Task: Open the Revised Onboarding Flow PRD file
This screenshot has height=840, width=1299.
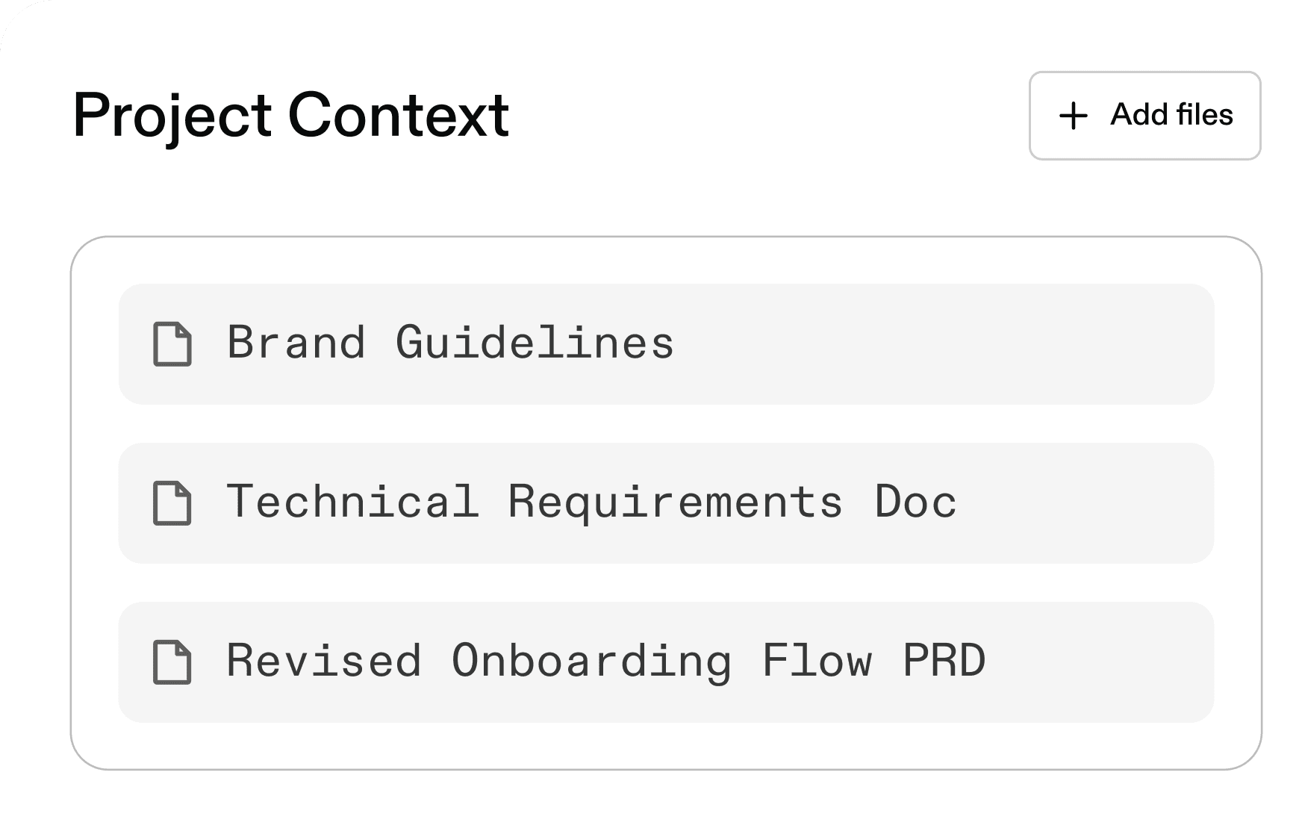Action: pyautogui.click(x=605, y=661)
